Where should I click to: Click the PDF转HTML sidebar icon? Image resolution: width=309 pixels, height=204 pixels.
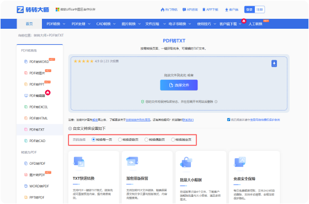tap(26, 118)
